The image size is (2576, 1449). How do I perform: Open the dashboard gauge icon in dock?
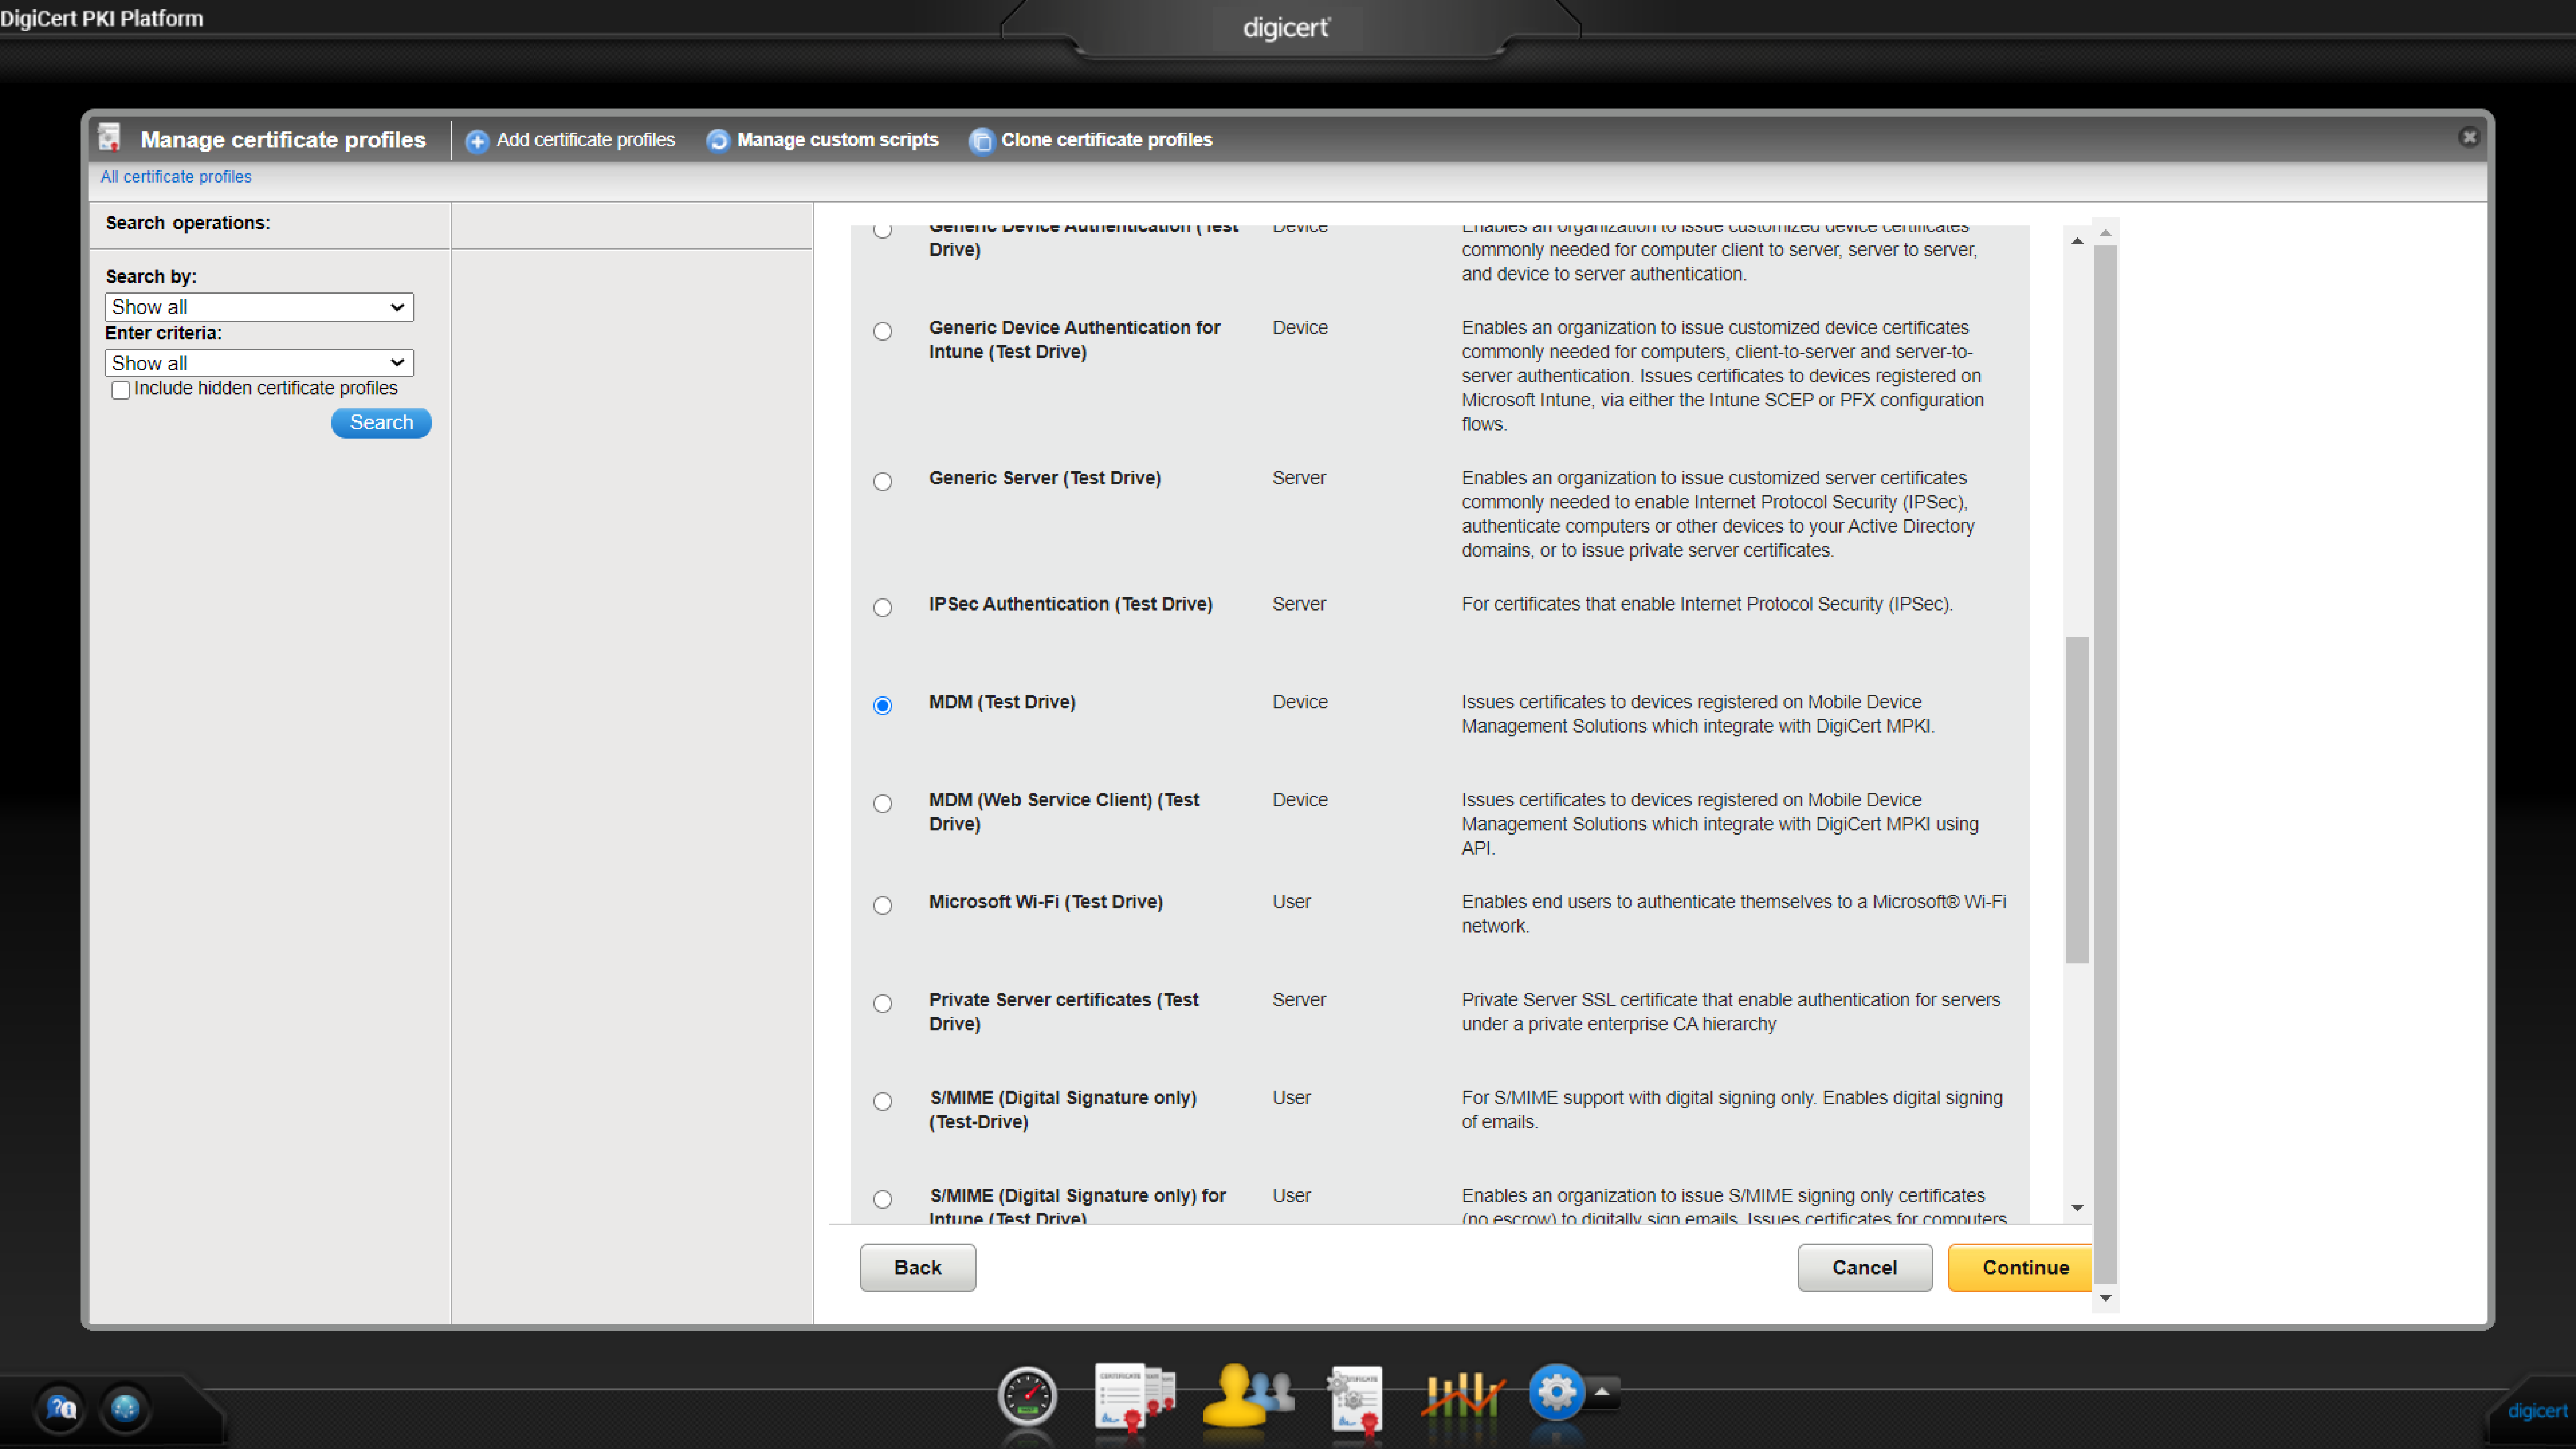pos(1027,1396)
